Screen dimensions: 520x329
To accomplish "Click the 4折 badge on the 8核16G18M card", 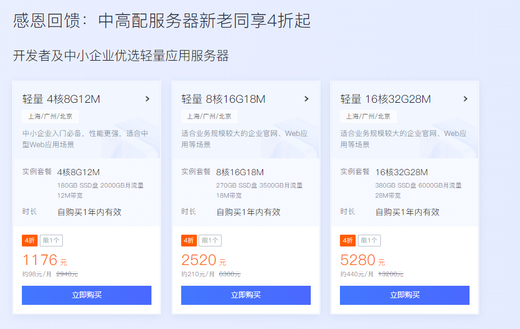I will point(188,241).
